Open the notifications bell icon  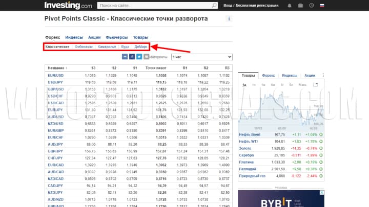coord(290,6)
